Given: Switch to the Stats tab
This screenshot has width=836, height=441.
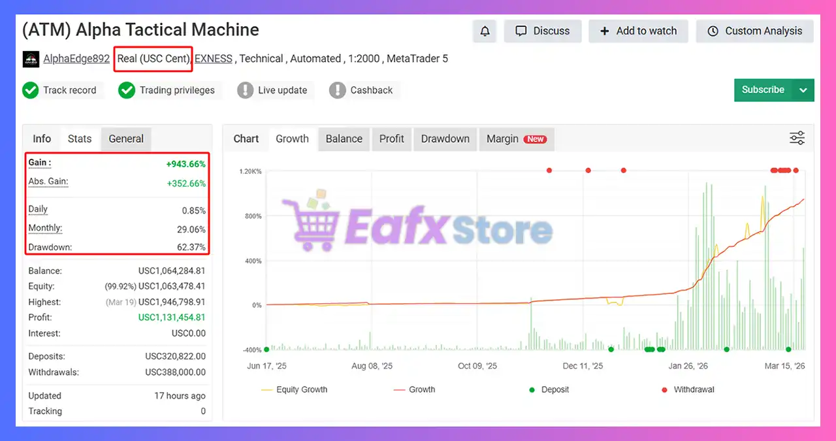Looking at the screenshot, I should coord(80,139).
